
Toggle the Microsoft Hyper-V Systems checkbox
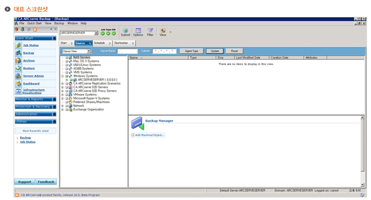67,98
